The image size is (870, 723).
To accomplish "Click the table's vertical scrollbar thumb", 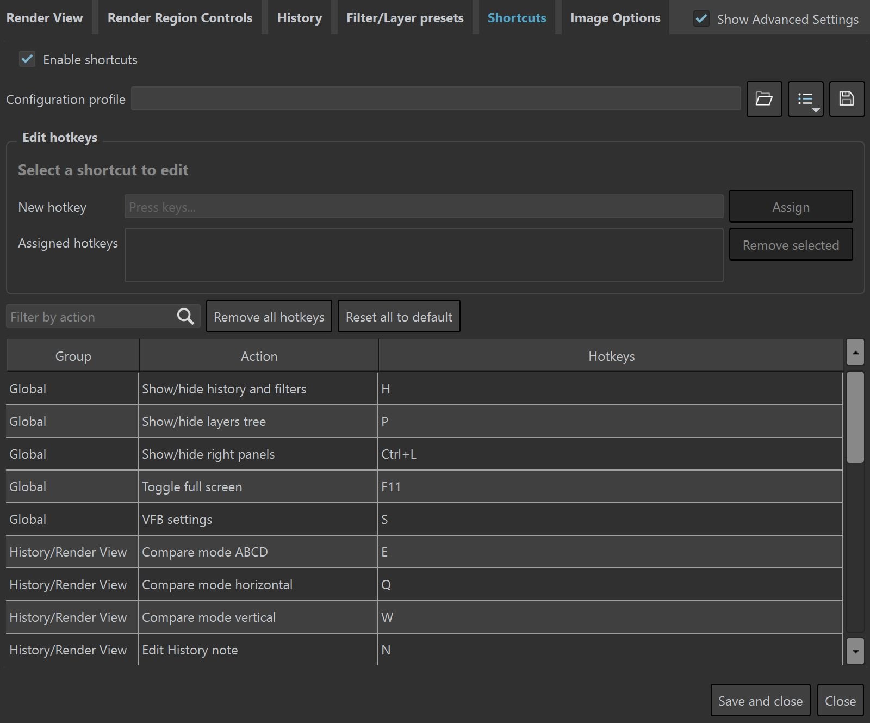I will click(x=855, y=417).
